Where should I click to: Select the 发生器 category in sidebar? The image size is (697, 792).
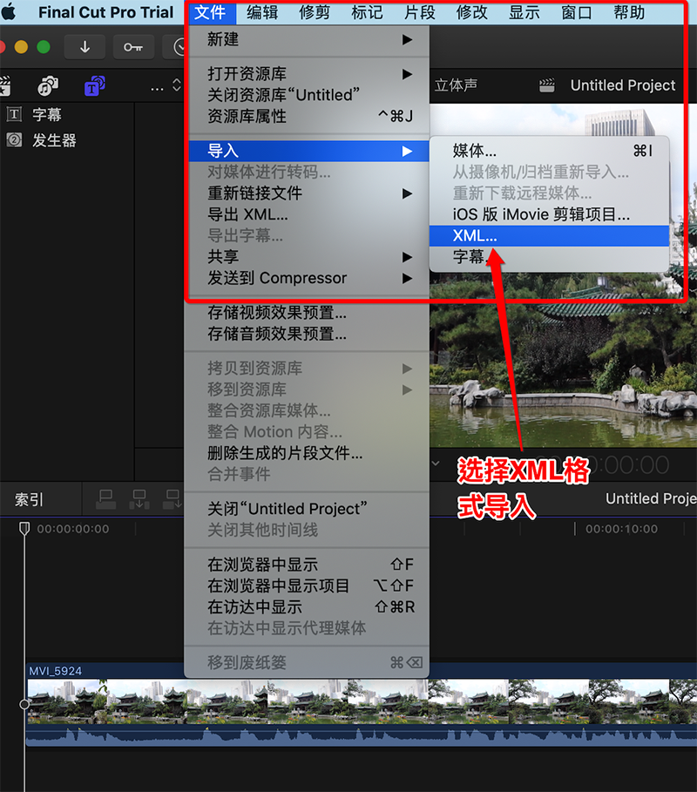tap(54, 140)
